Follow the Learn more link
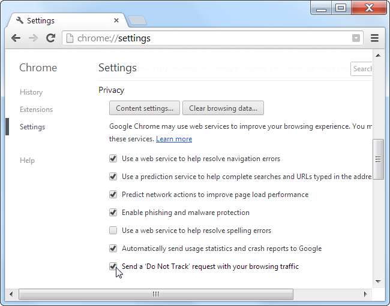This screenshot has height=306, width=390. tap(174, 139)
